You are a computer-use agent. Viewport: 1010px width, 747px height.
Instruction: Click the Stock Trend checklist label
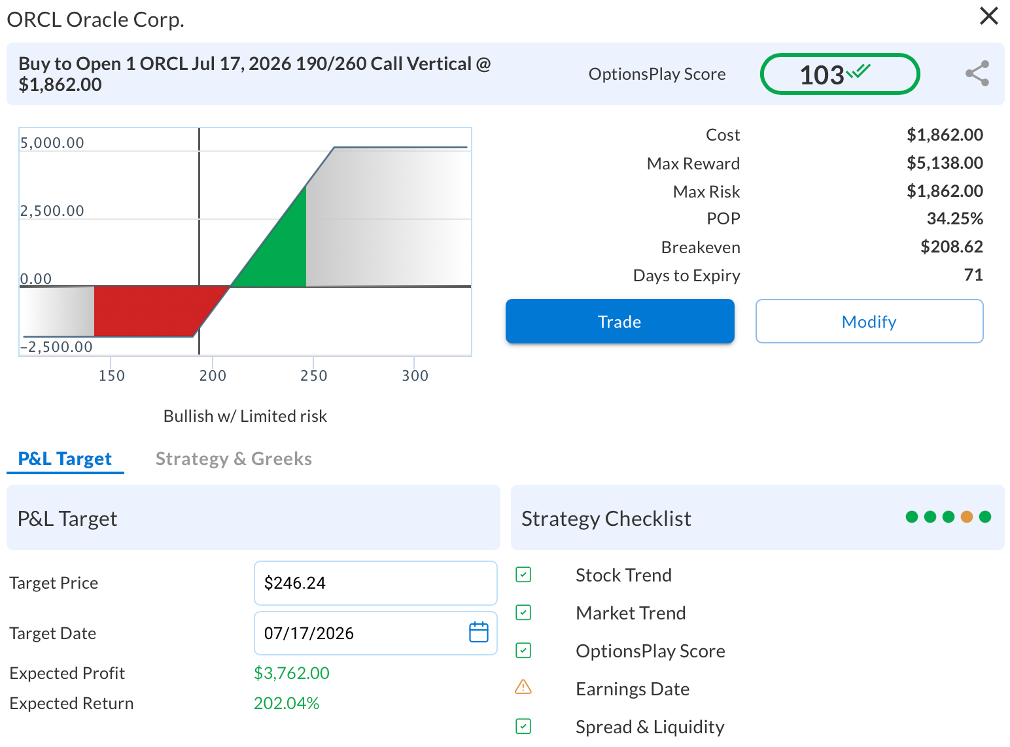623,575
